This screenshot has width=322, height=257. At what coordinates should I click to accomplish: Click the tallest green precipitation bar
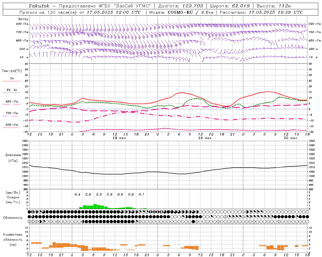(95, 206)
